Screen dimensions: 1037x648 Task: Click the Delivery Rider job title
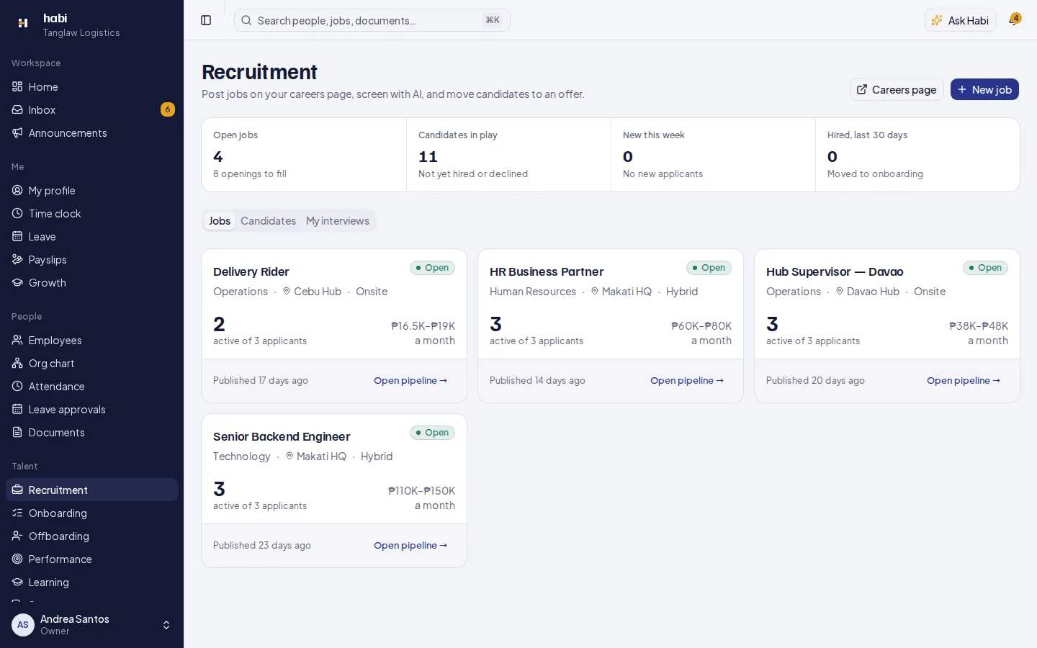tap(251, 271)
